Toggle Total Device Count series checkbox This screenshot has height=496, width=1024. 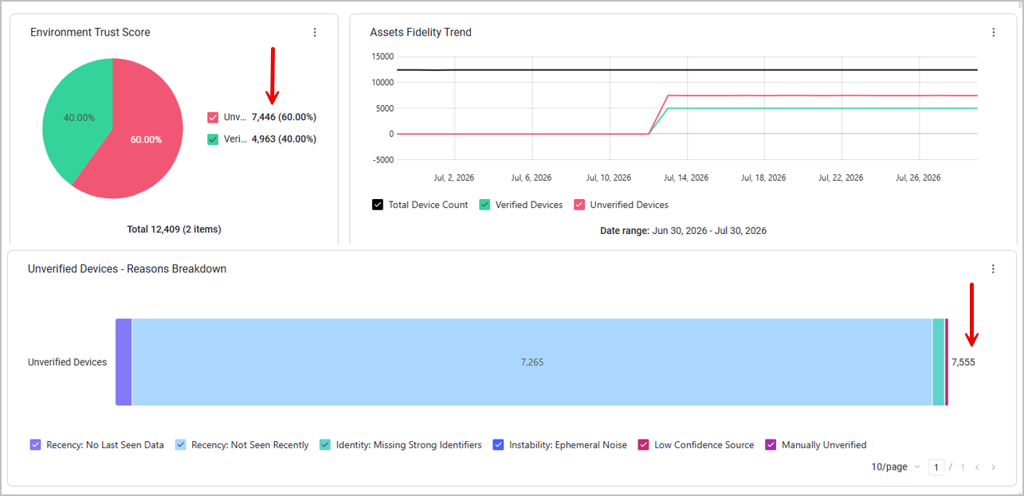378,205
